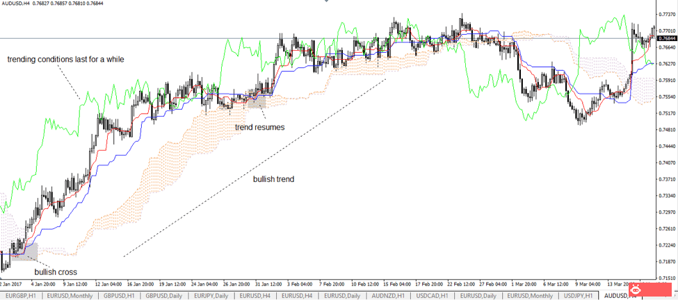Switch to the USDJPY,H1 chart tab
This screenshot has height=300, width=678.
point(578,296)
